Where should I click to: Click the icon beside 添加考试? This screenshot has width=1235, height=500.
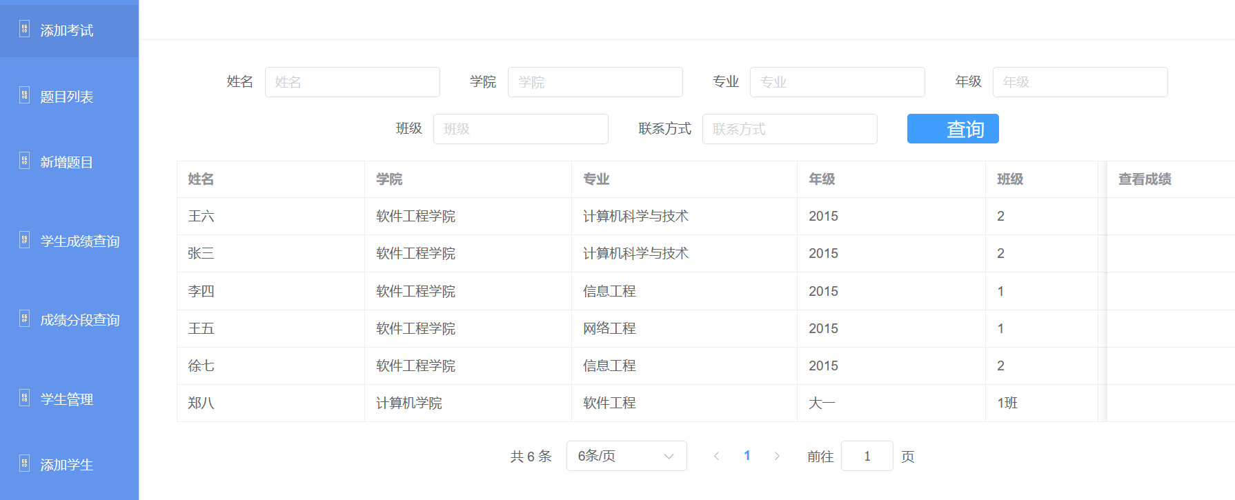pyautogui.click(x=24, y=29)
